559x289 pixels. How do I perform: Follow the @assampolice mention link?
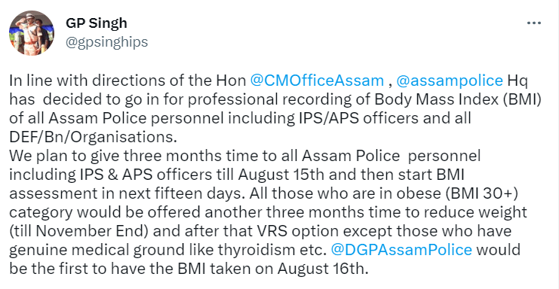click(450, 81)
